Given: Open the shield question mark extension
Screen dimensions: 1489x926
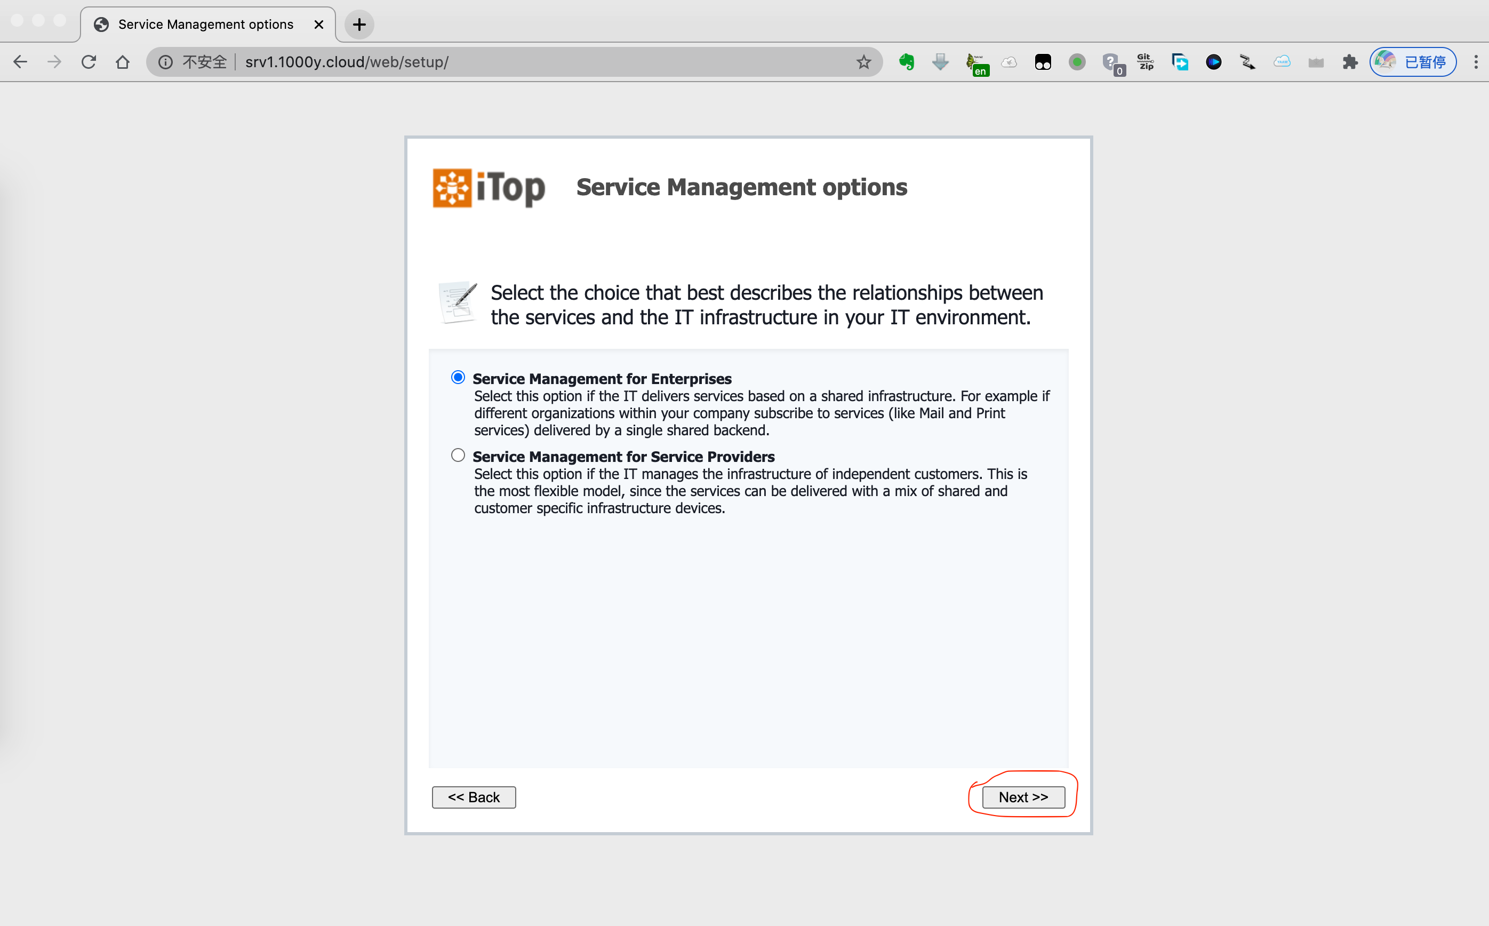Looking at the screenshot, I should 1112,63.
